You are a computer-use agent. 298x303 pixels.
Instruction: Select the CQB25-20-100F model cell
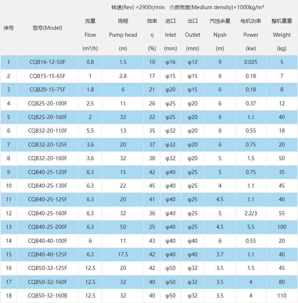coord(47,104)
